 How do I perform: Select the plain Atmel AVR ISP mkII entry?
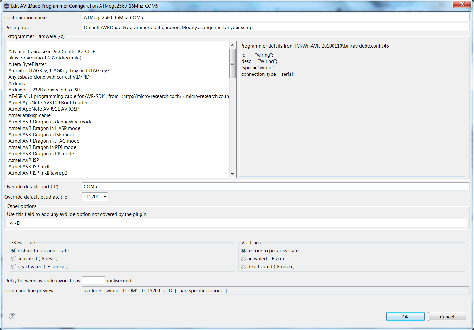(29, 167)
